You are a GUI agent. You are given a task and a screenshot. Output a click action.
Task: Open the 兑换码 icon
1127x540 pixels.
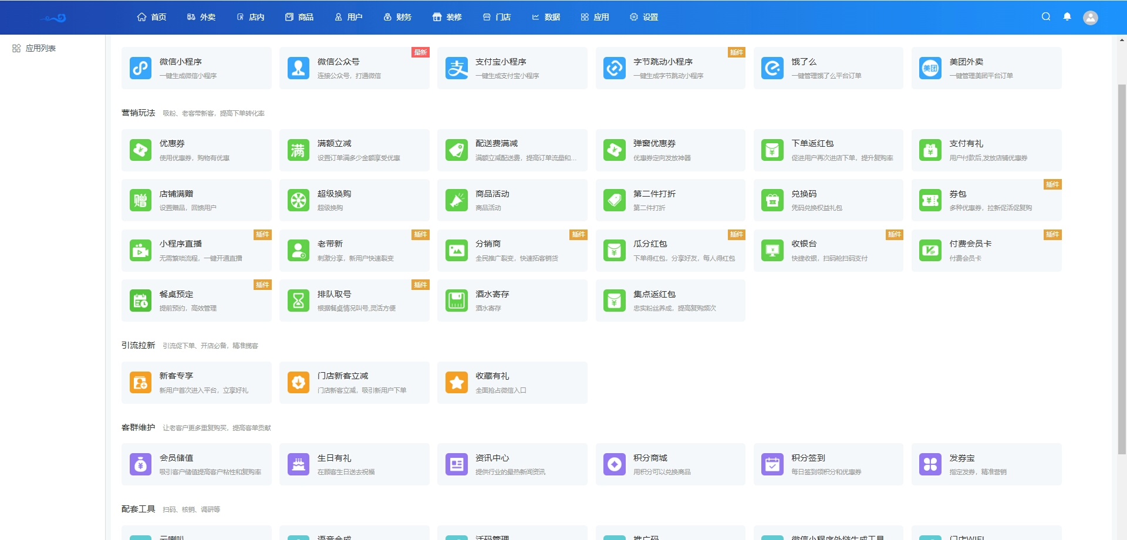(772, 200)
